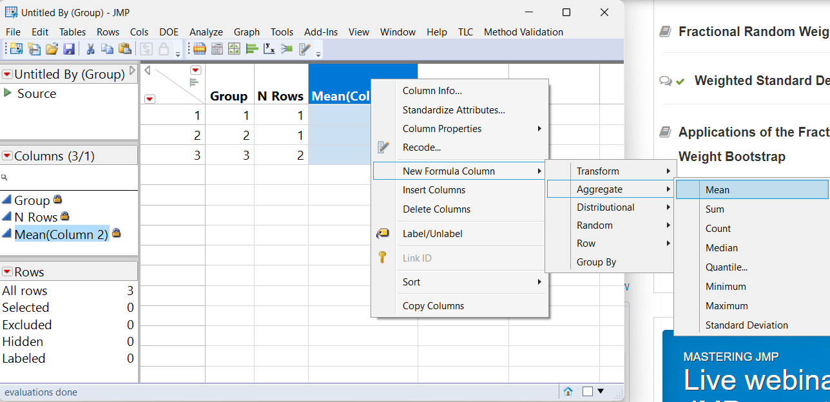Click the N Rows cell containing 2
This screenshot has width=830, height=402.
pos(281,155)
